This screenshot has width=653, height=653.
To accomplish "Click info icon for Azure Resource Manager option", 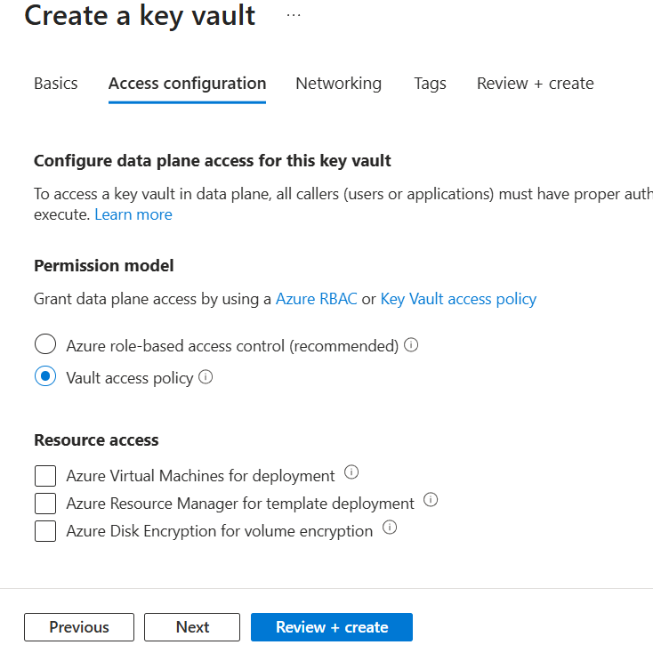I will click(431, 500).
